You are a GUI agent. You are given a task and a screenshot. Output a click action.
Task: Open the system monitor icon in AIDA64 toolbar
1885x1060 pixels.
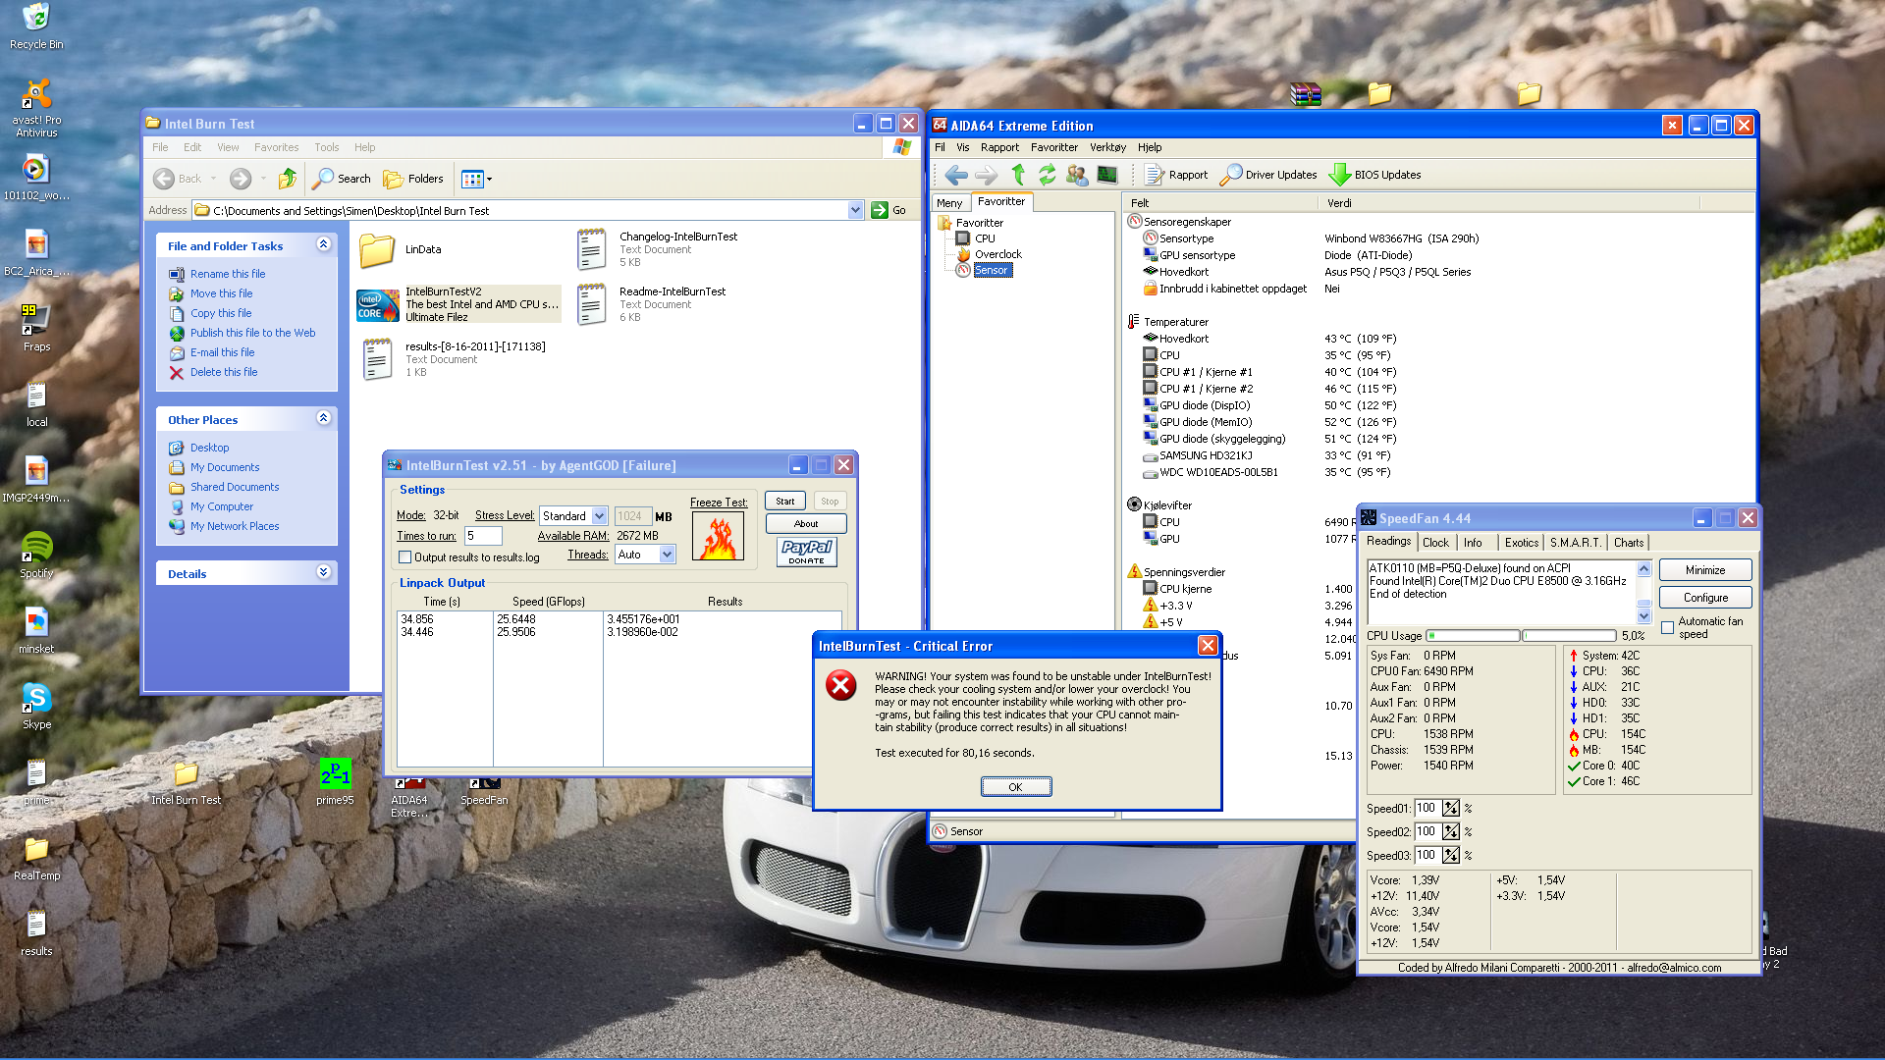[1107, 175]
